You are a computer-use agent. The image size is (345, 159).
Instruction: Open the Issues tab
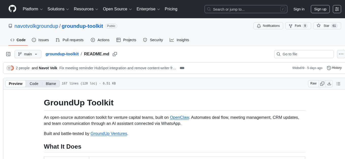pos(40,40)
